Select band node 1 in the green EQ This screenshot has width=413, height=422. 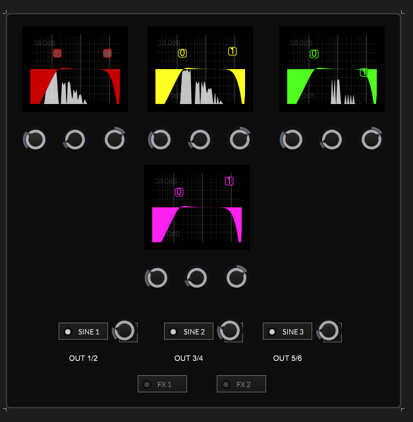pos(364,72)
